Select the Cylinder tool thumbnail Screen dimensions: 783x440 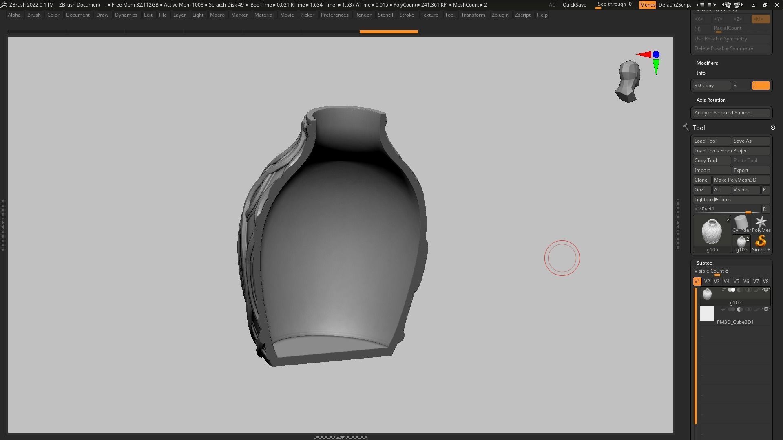(x=741, y=223)
